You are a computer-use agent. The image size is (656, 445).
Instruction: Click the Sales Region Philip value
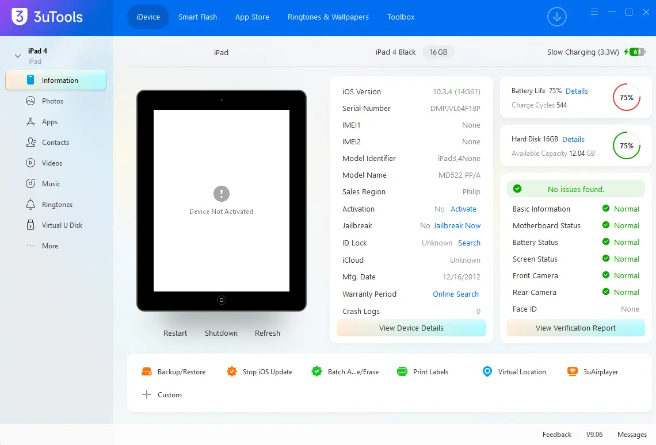(471, 191)
